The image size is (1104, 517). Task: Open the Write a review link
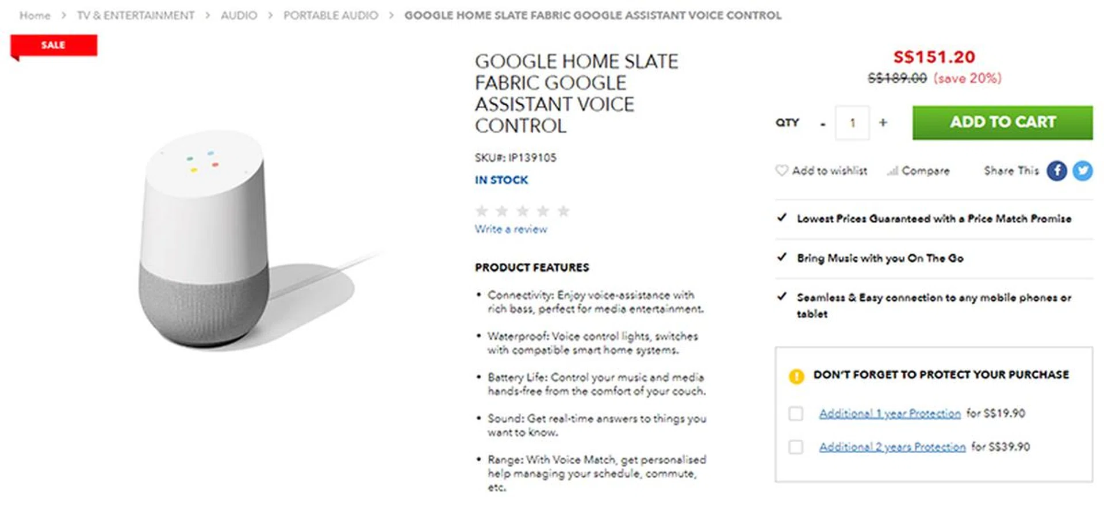(x=511, y=229)
